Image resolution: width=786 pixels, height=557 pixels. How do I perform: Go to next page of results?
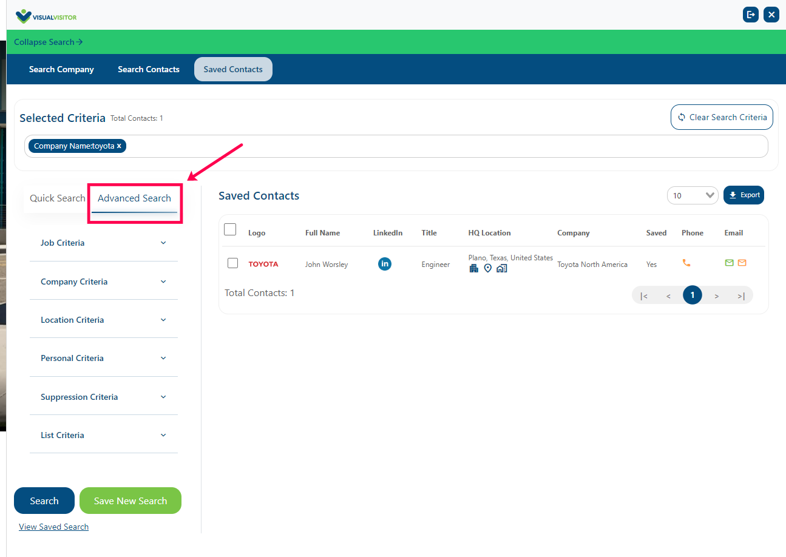[717, 295]
